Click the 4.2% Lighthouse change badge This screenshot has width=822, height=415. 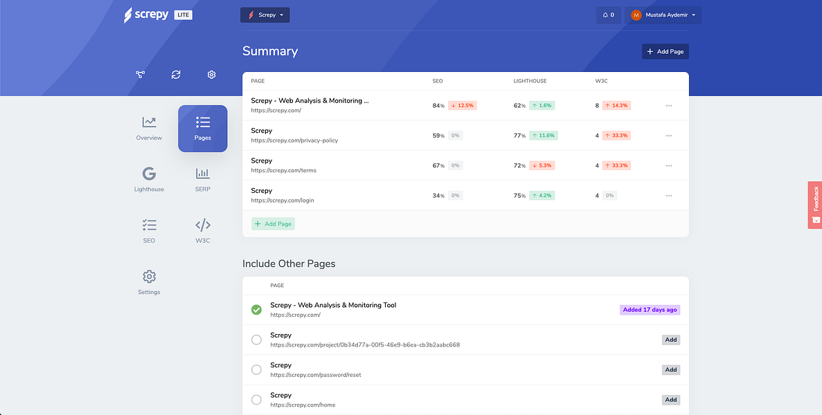542,196
